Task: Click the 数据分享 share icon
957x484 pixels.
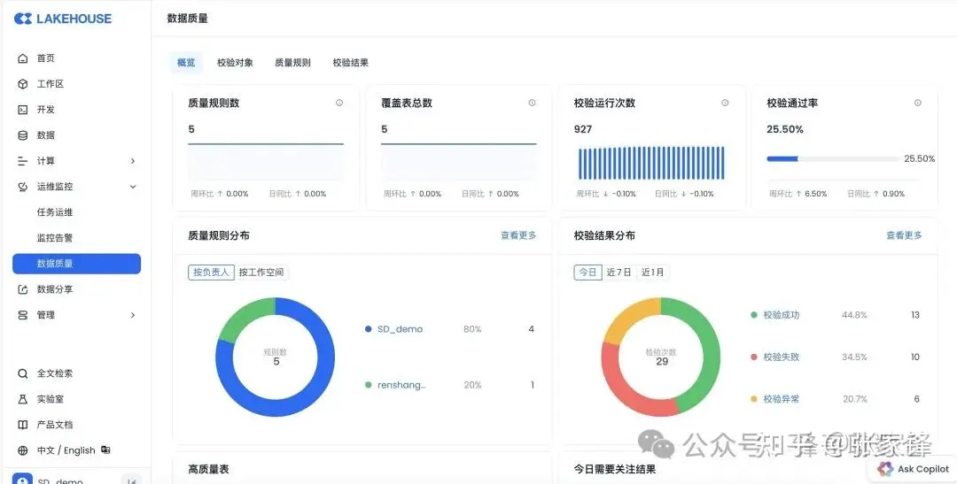Action: click(22, 289)
